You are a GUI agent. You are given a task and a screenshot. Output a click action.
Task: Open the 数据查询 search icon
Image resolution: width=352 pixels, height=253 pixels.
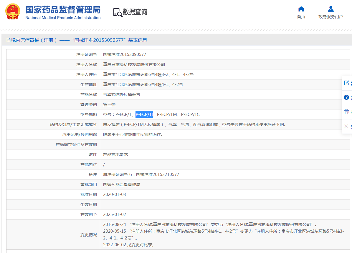(118, 13)
